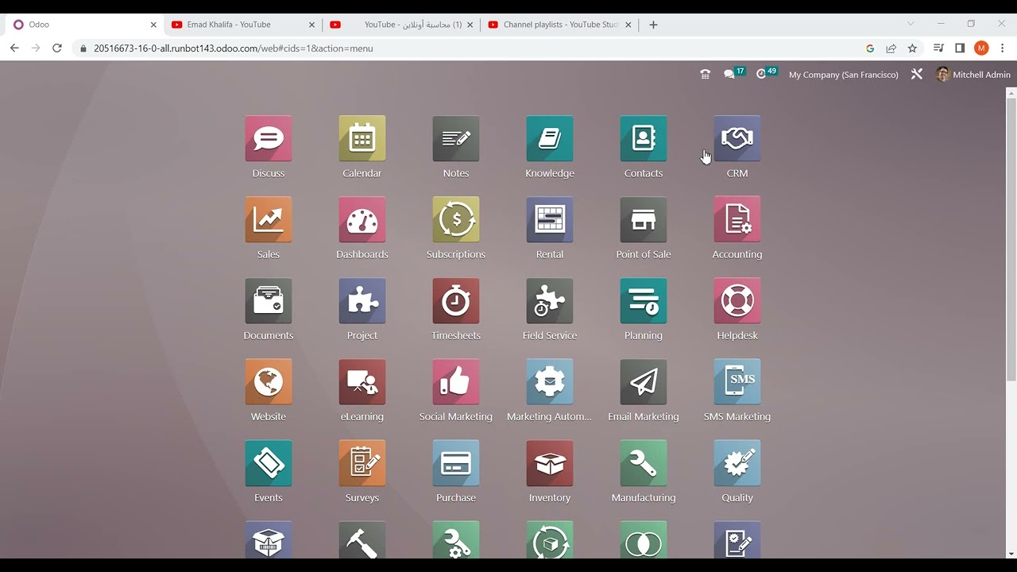Toggle the browser side panel
This screenshot has width=1017, height=572.
point(960,48)
